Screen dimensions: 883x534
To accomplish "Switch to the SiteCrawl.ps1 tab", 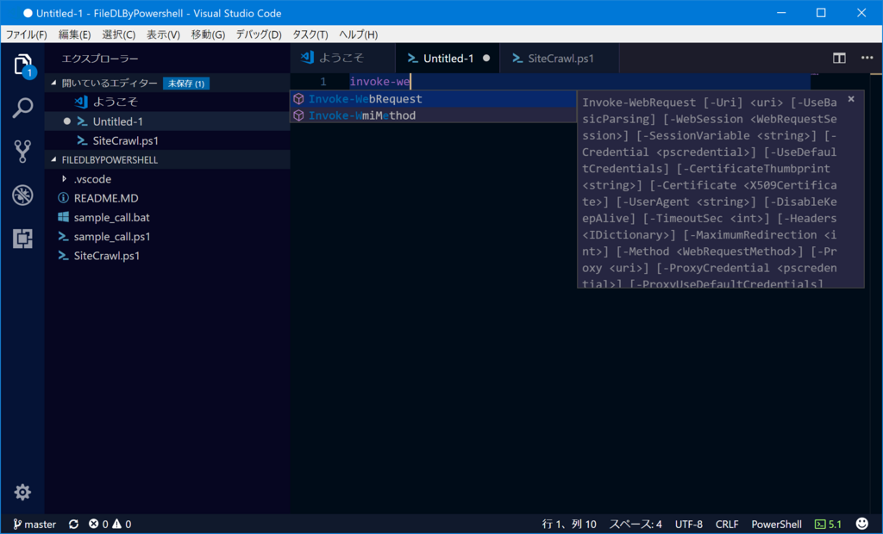I will pos(560,58).
